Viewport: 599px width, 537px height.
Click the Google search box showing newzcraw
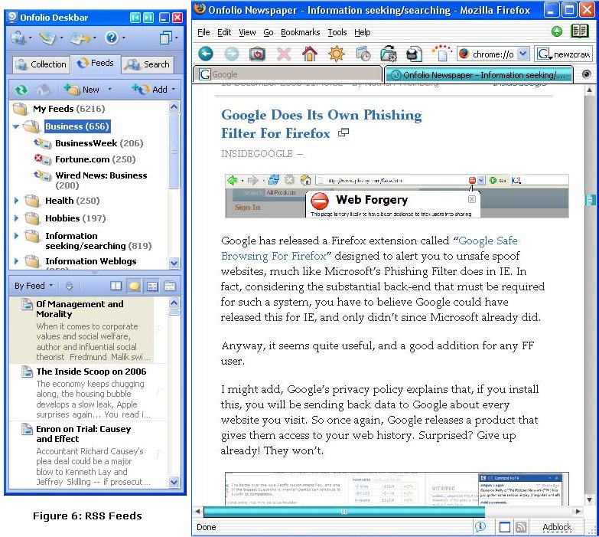(x=563, y=54)
